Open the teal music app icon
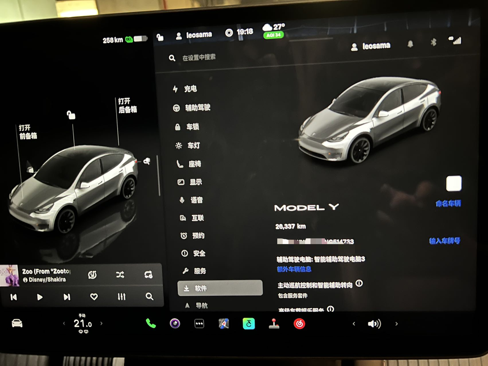Image resolution: width=488 pixels, height=366 pixels. [x=249, y=324]
